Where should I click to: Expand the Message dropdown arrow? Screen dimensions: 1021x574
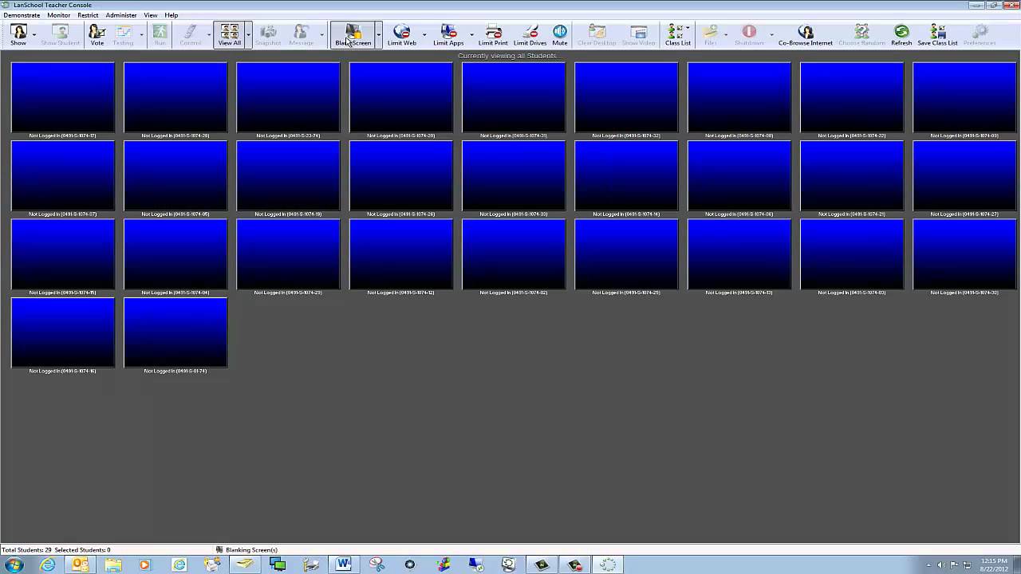click(x=321, y=34)
